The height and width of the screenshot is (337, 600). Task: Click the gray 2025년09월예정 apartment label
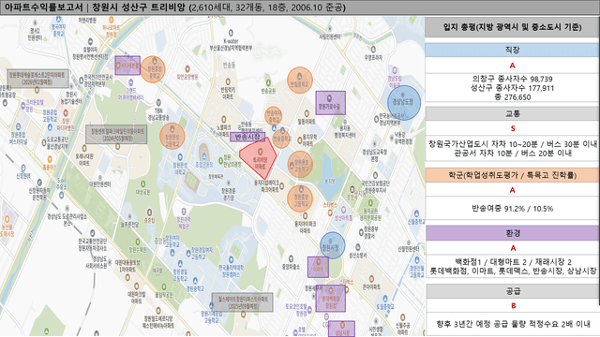click(x=243, y=302)
